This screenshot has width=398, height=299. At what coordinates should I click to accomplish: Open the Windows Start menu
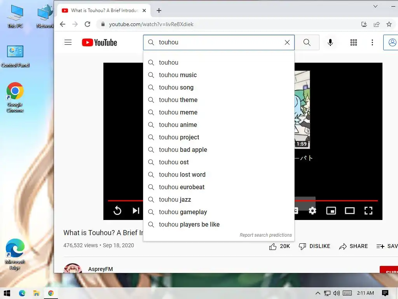[7, 293]
